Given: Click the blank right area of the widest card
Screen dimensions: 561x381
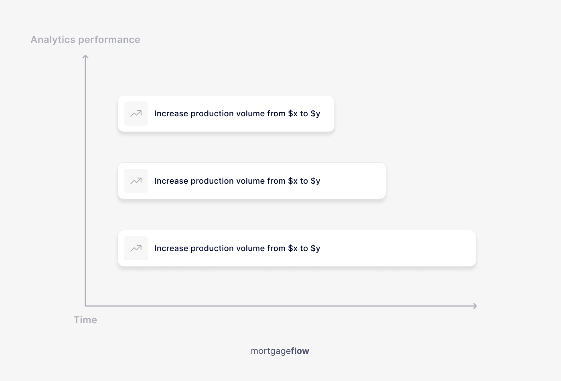Looking at the screenshot, I should click(x=401, y=248).
